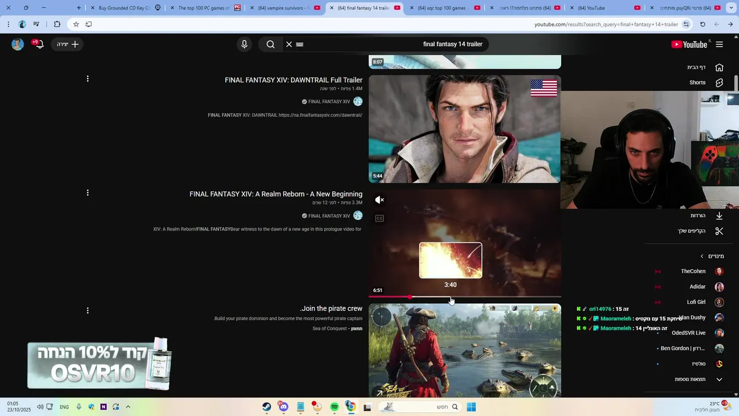This screenshot has height=416, width=739.
Task: Open the Sea of Conquest ad thumbnail
Action: [x=465, y=350]
